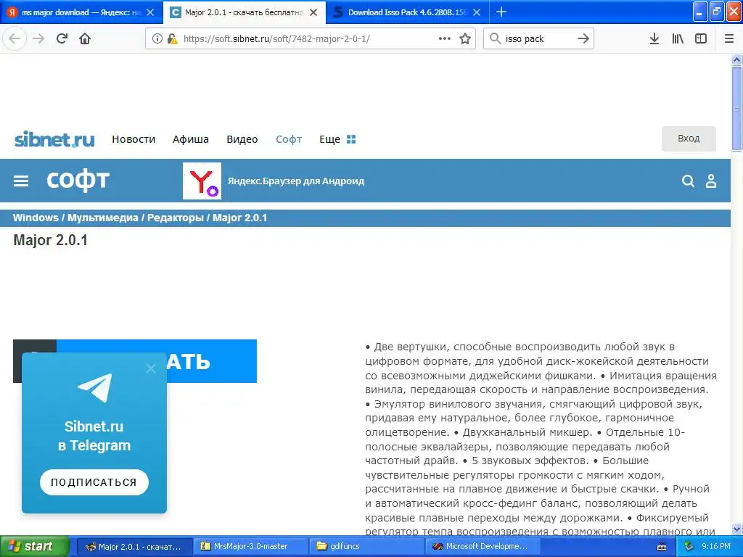
Task: Switch to Microsoft Development taskbar window
Action: click(483, 546)
